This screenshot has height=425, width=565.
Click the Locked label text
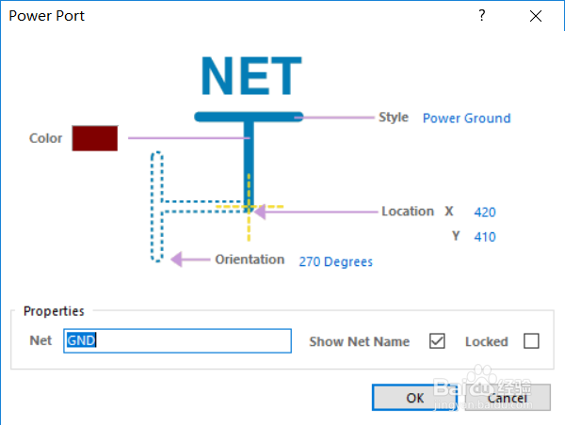tap(487, 341)
